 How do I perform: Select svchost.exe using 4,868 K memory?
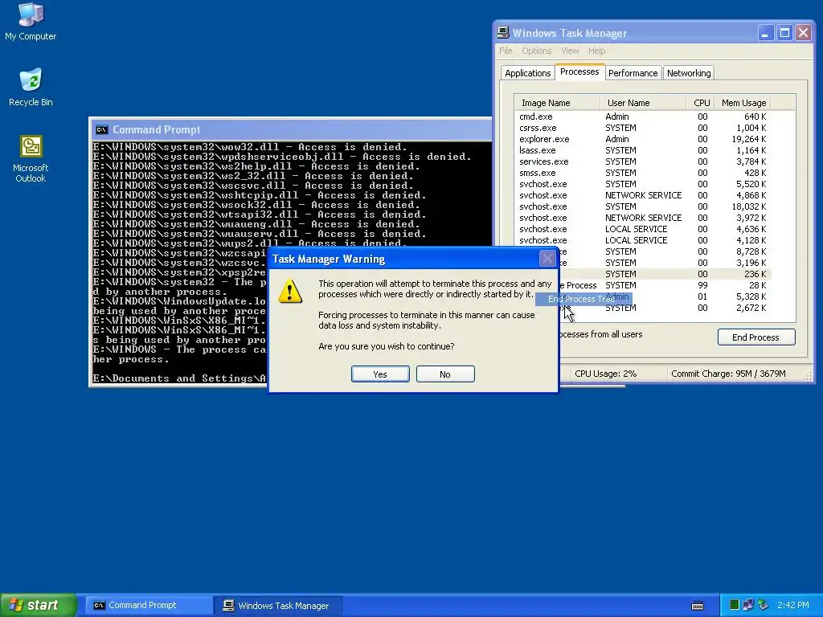pyautogui.click(x=642, y=195)
